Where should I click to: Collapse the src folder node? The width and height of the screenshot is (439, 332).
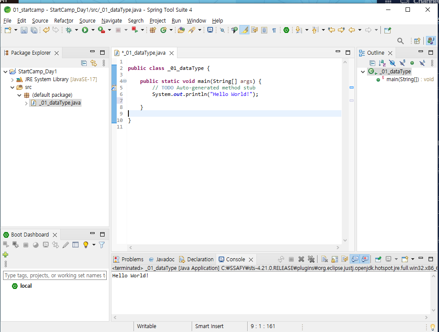pyautogui.click(x=12, y=87)
